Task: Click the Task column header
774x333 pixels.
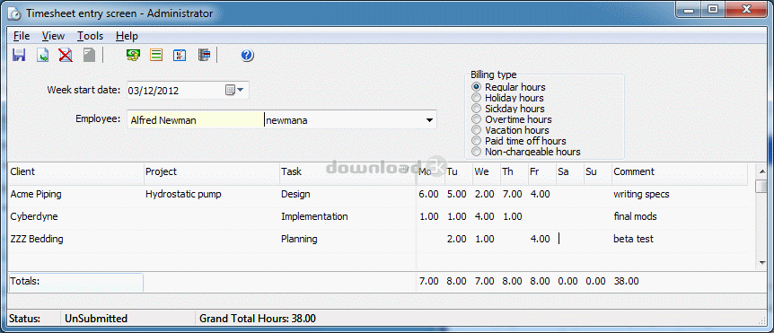Action: 347,171
